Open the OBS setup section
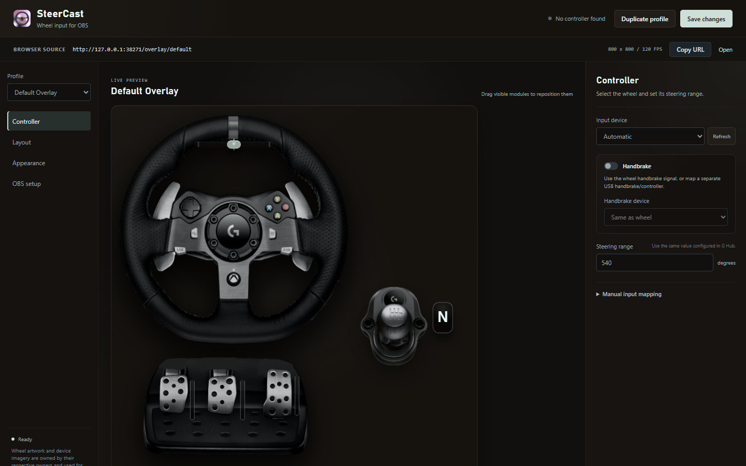Viewport: 746px width, 466px height. (49, 183)
